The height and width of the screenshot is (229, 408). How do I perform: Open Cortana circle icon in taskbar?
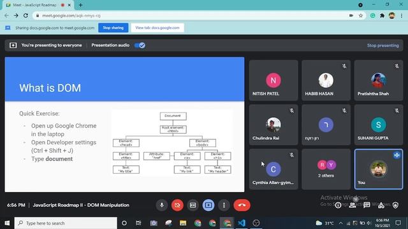tap(124, 223)
